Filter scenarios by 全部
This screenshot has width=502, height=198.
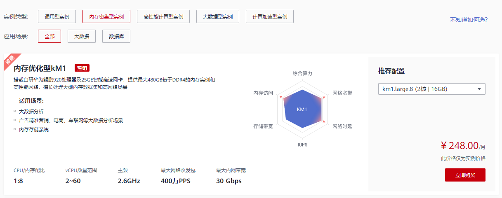(49, 36)
